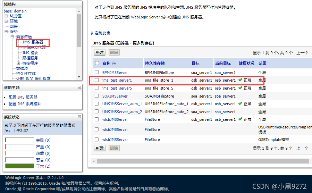Open 配置 JMS 服务器 help link

23,97
